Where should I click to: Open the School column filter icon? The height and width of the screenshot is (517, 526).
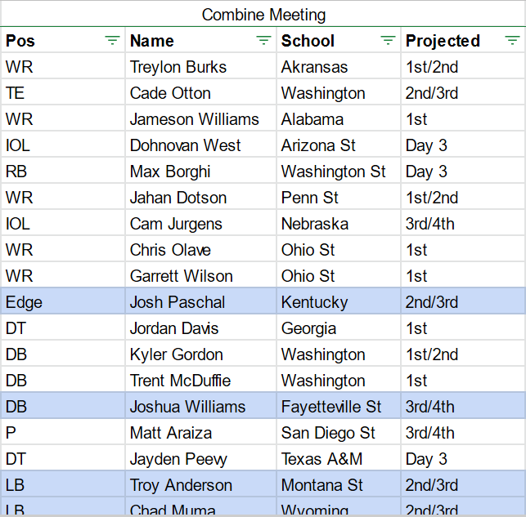coord(388,41)
